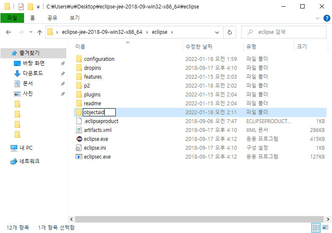Image resolution: width=332 pixels, height=233 pixels.
Task: Unpin 바탕 화면 using its pin icon
Action: point(63,63)
